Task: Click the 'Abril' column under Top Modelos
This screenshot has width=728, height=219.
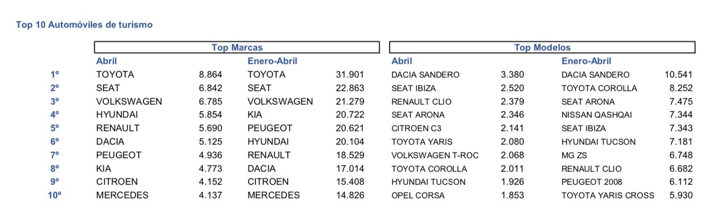Action: tap(402, 61)
